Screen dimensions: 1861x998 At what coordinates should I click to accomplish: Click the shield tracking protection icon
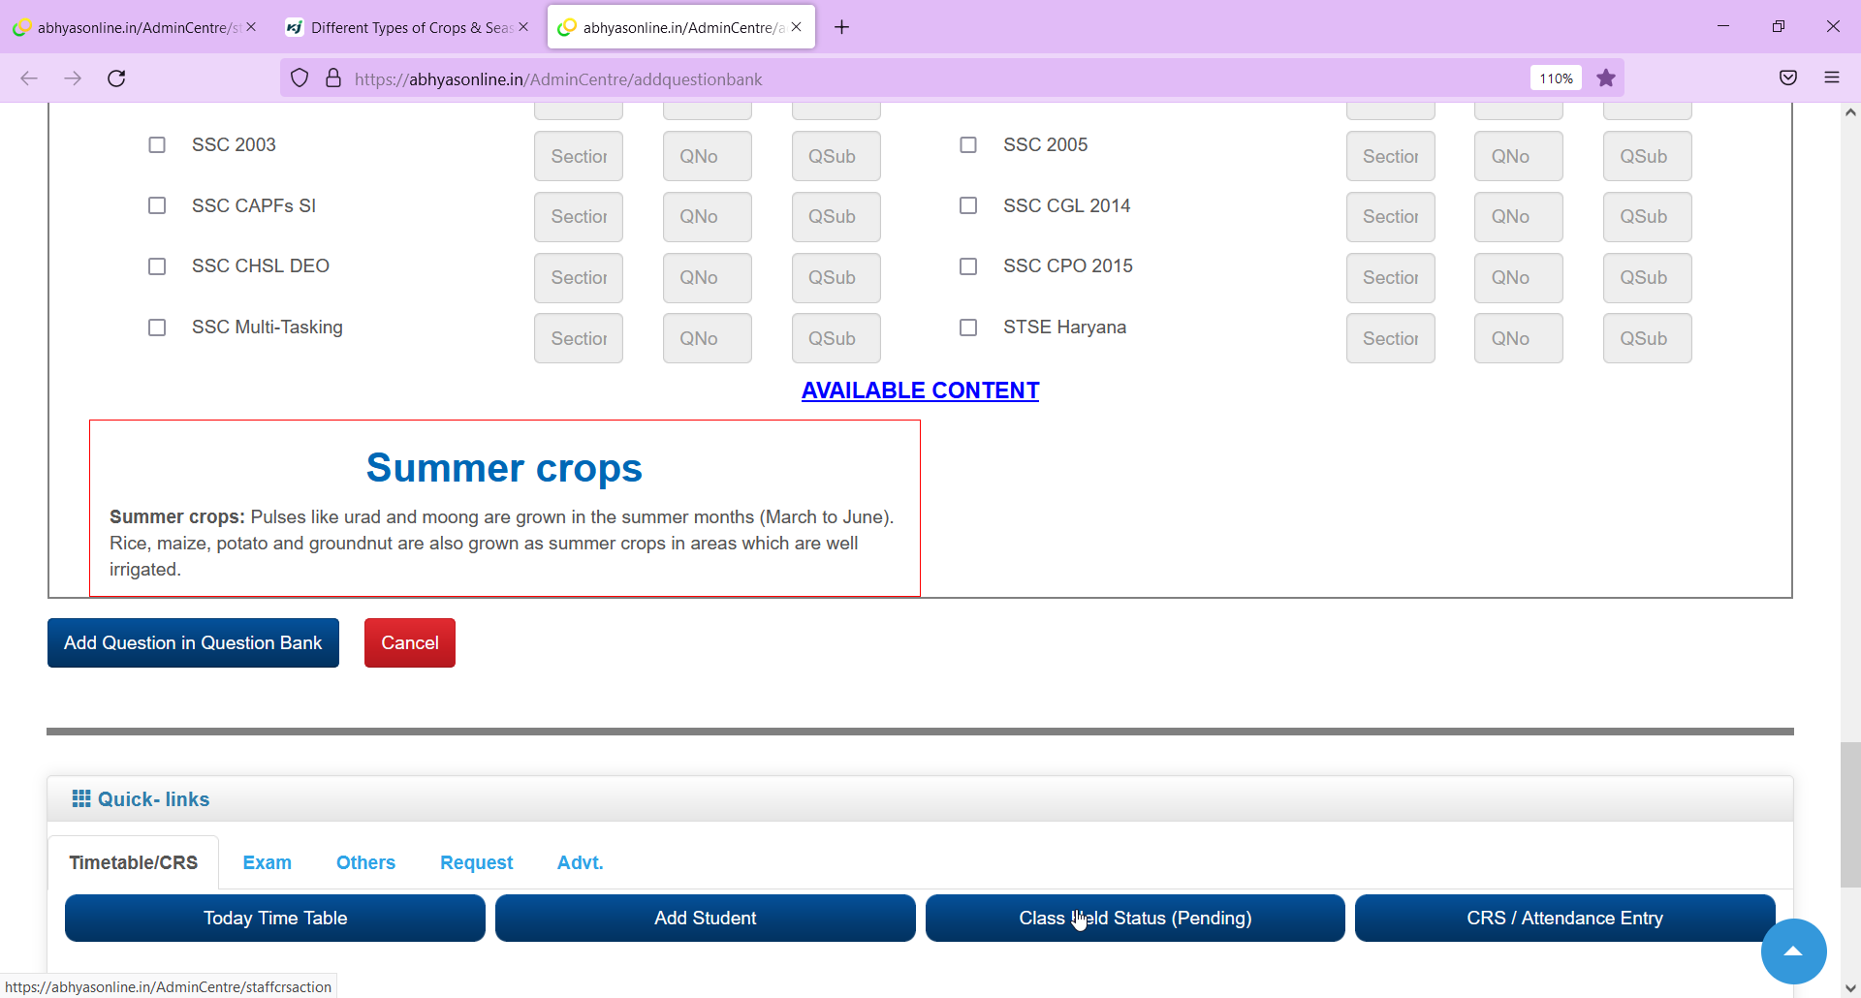(x=300, y=78)
